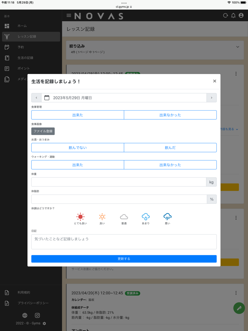248x331 pixels.
Task: Open the ホーム sidebar menu item
Action: tap(31, 26)
